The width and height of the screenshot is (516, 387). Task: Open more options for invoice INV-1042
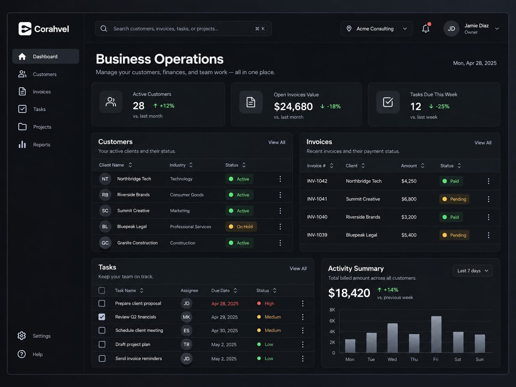point(489,181)
